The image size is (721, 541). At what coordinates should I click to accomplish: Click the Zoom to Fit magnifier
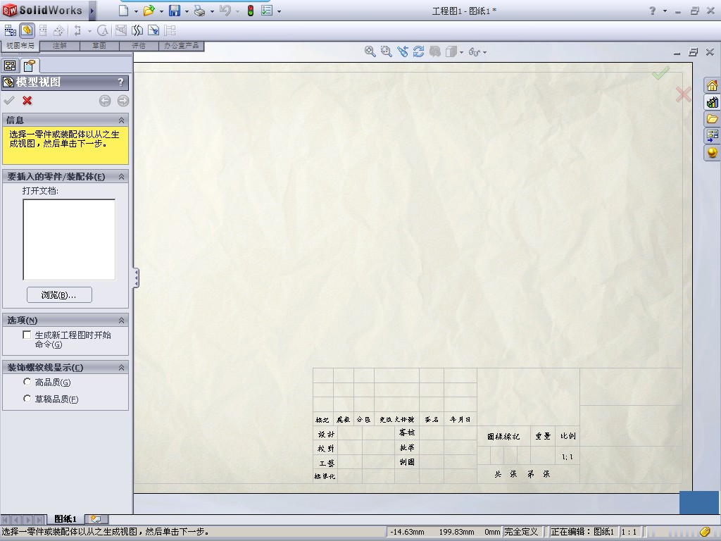click(370, 51)
